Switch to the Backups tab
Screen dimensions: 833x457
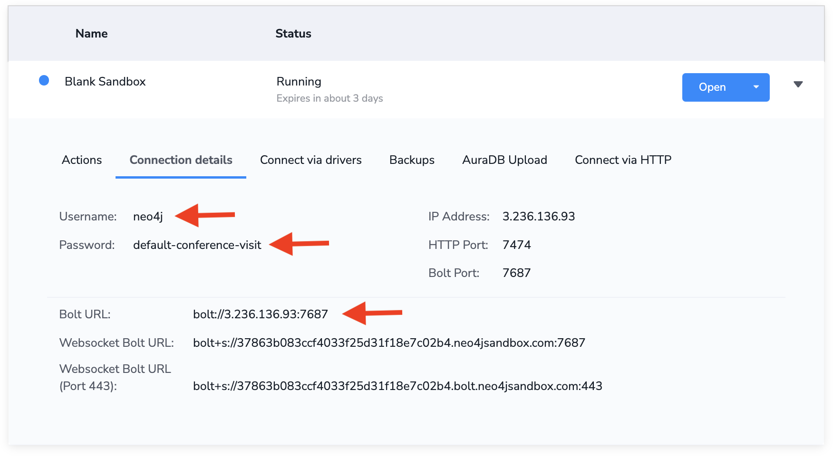click(x=412, y=160)
